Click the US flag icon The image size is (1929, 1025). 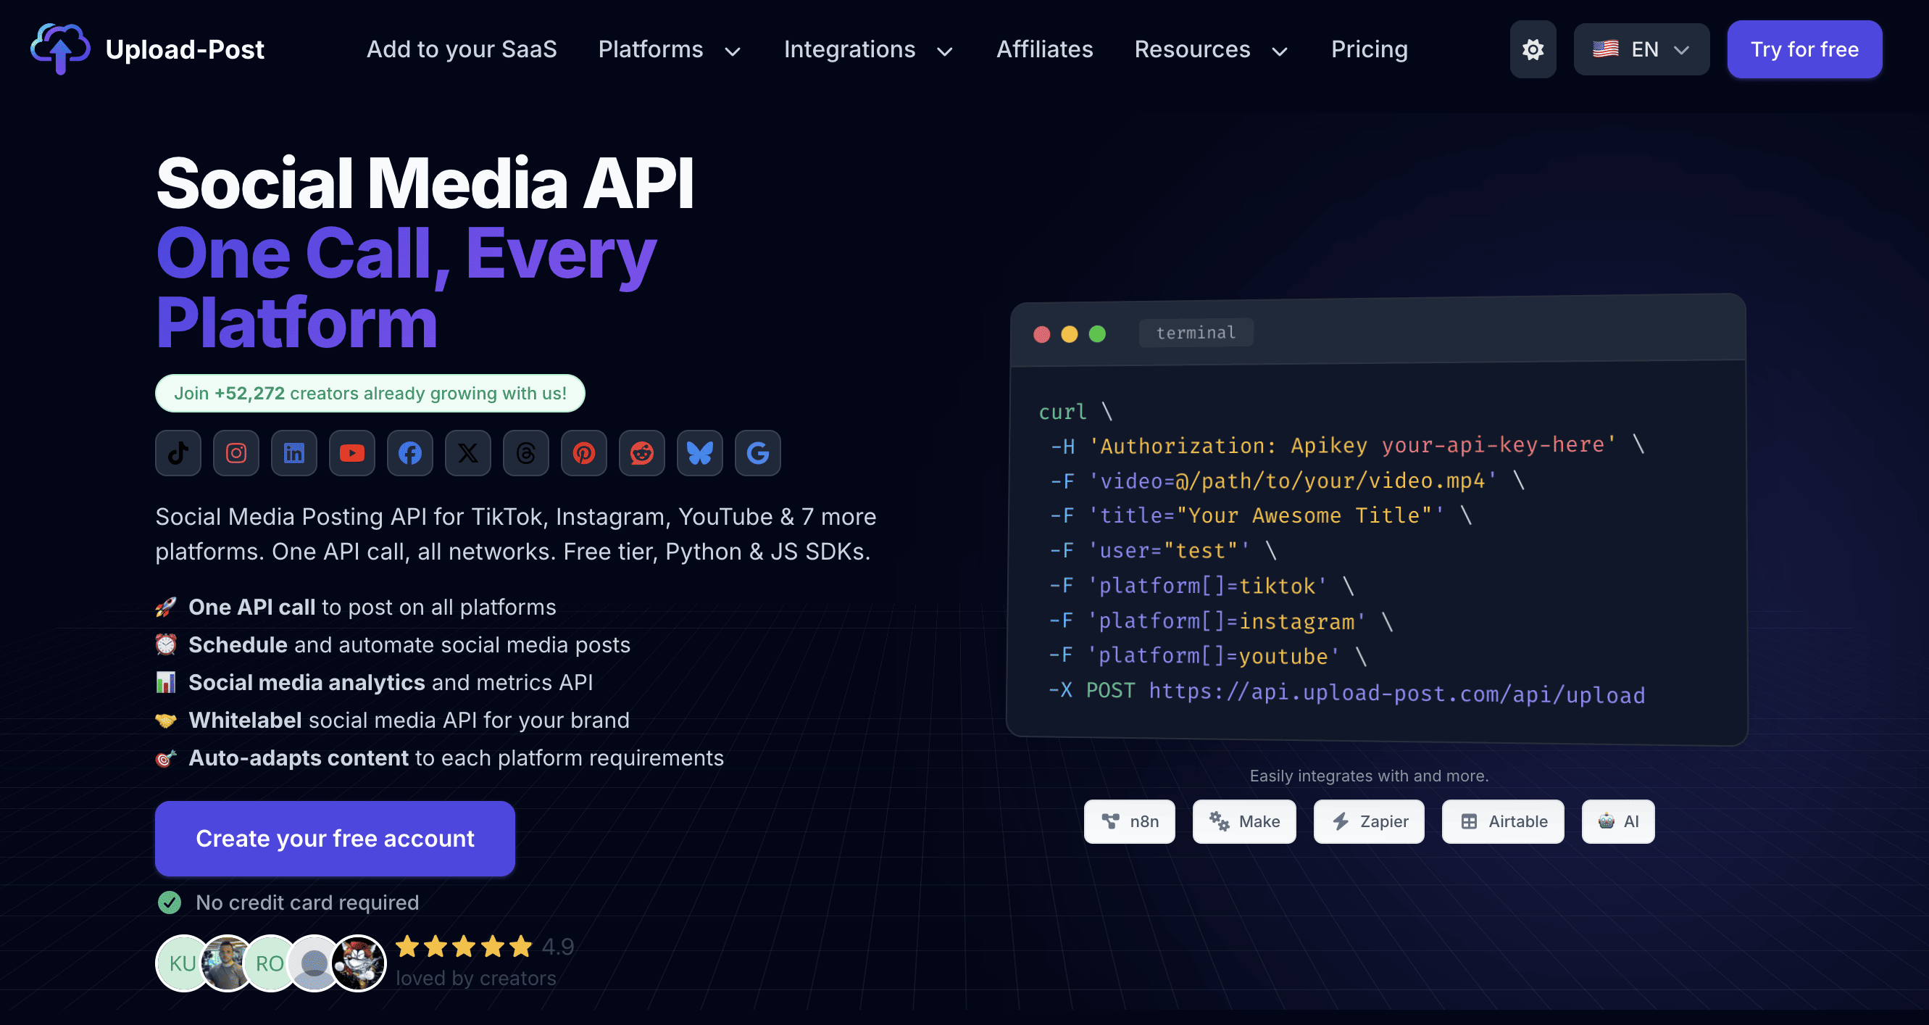point(1606,49)
